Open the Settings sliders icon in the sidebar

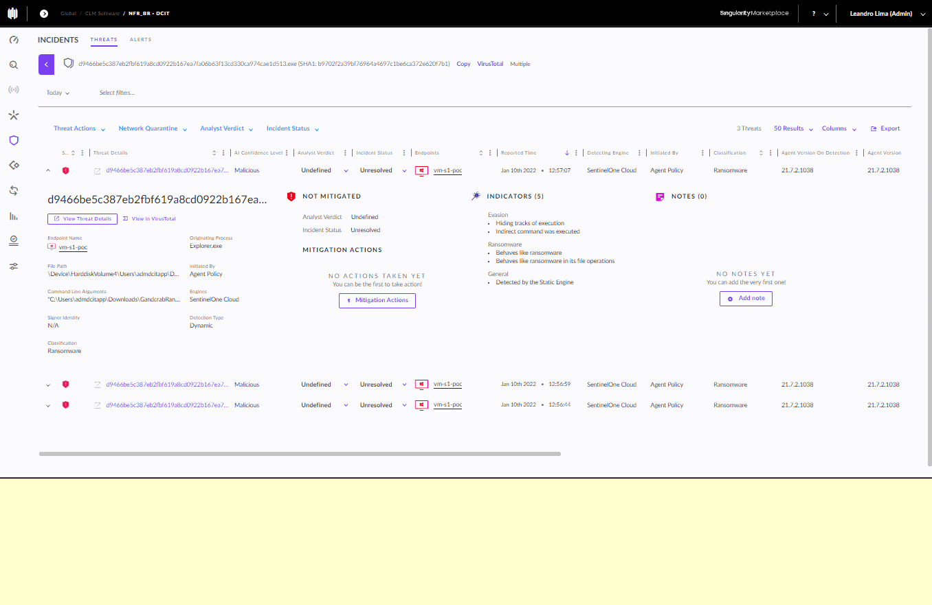coord(14,266)
